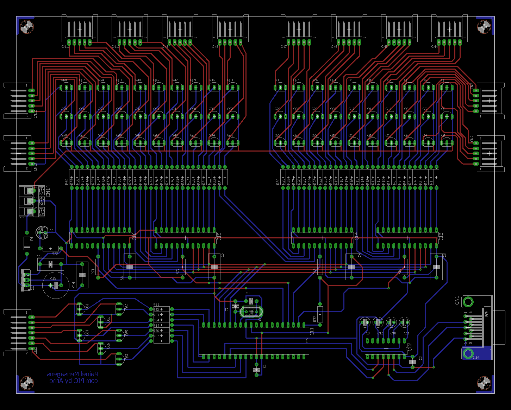Select the CN11 connector footprint
This screenshot has width=511, height=410.
(x=80, y=30)
